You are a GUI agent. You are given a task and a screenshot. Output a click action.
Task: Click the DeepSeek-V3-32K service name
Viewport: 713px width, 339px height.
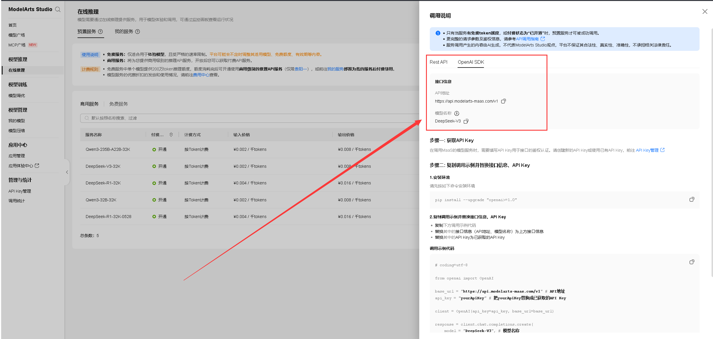pos(103,166)
